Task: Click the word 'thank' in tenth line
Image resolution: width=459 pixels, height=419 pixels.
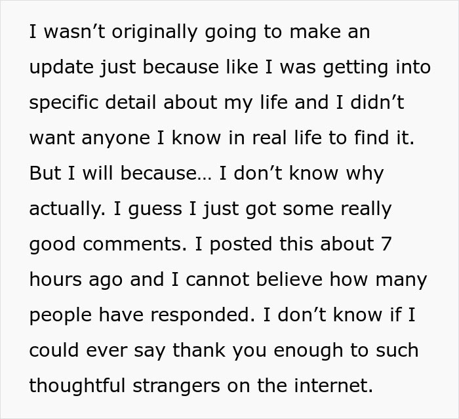Action: coord(199,350)
